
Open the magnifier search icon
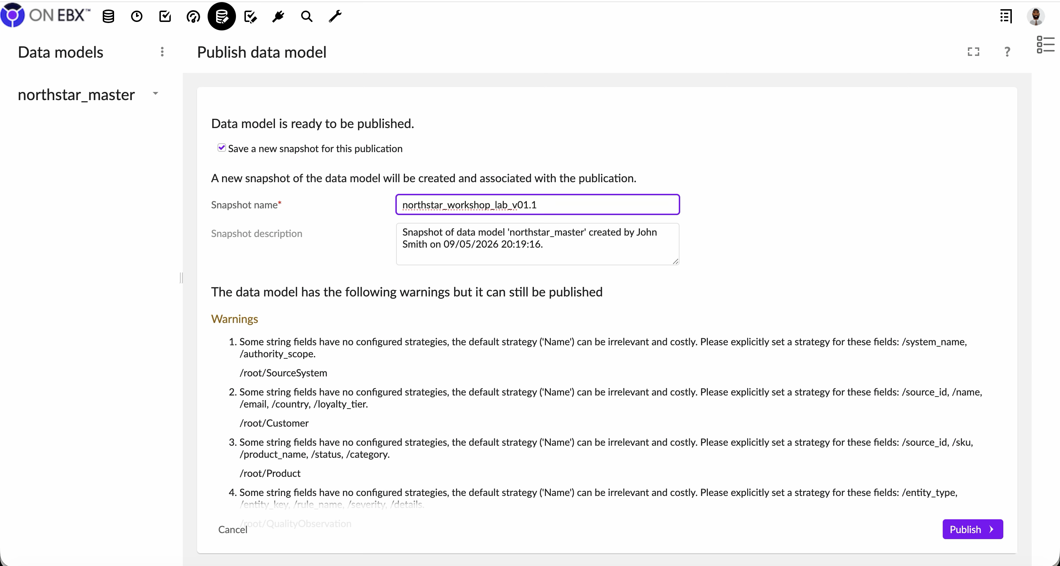pos(307,16)
